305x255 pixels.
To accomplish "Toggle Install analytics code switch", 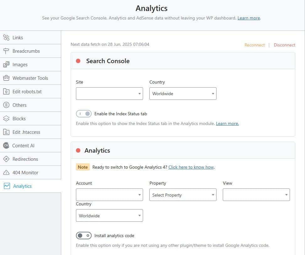I will (x=84, y=236).
